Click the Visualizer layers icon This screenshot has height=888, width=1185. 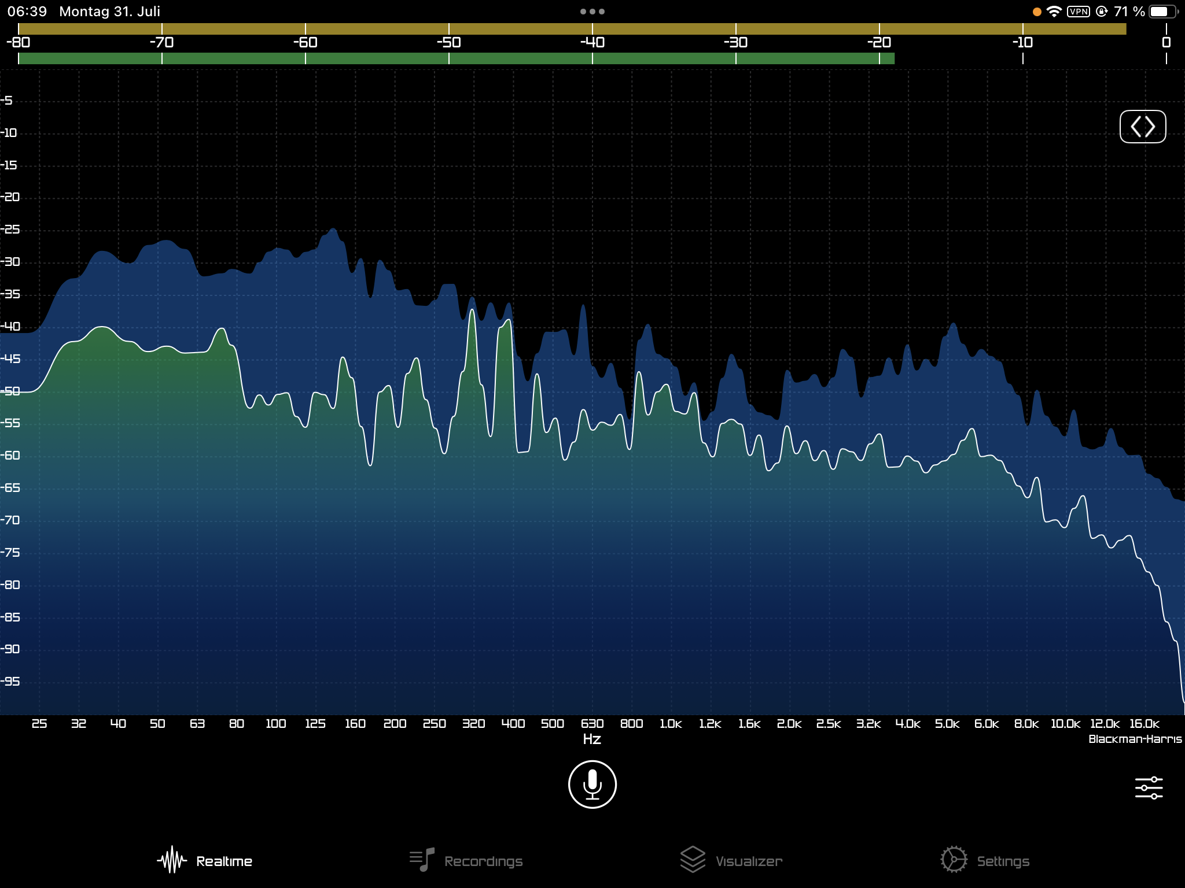click(x=693, y=860)
